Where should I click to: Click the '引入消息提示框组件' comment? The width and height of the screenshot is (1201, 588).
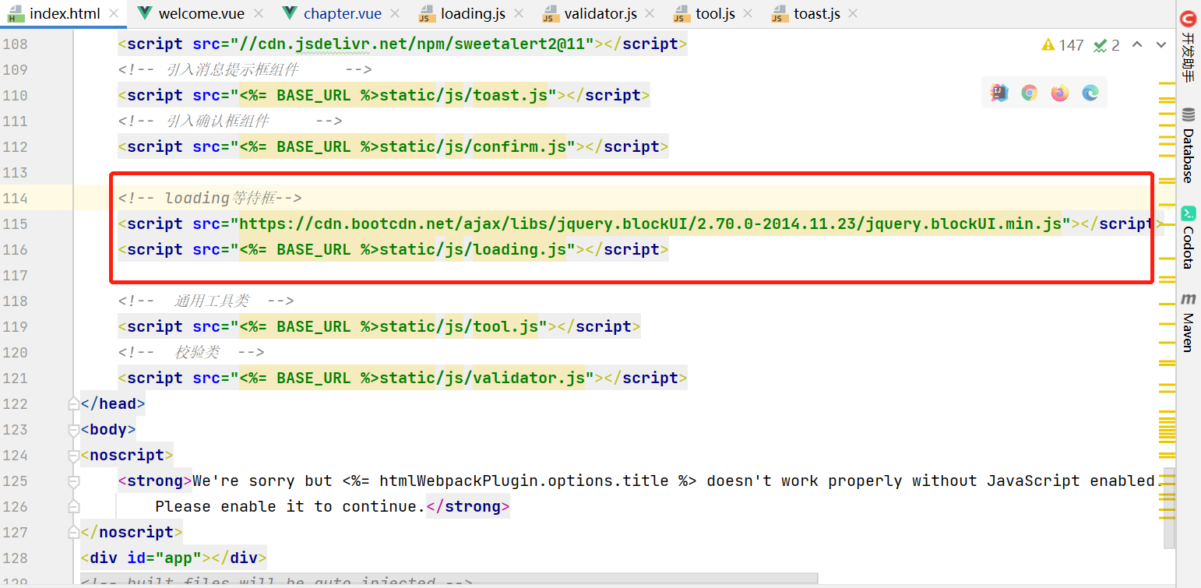pyautogui.click(x=245, y=69)
